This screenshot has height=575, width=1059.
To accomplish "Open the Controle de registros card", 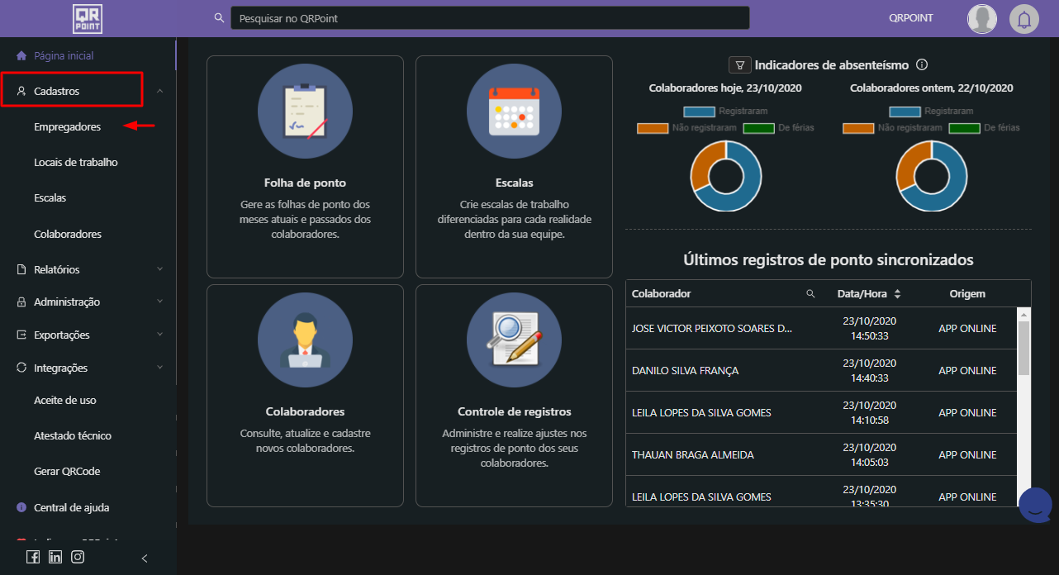I will 514,396.
